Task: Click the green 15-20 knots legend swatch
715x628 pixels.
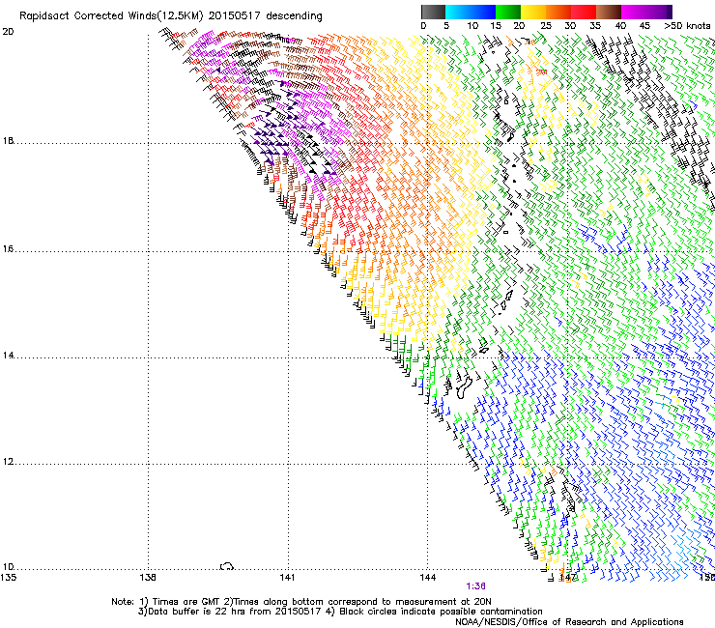Action: coord(508,12)
